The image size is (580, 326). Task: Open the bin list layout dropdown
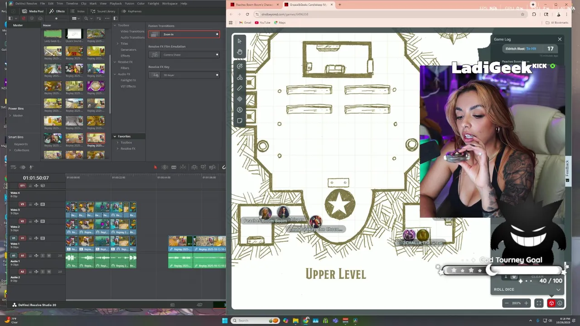click(x=16, y=19)
